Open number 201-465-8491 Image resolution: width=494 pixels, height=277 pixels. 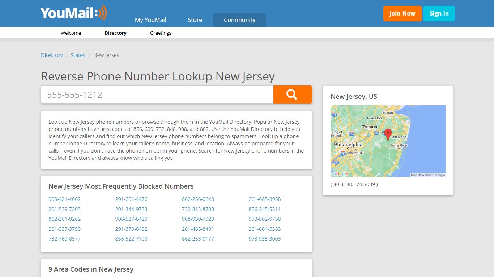point(198,229)
